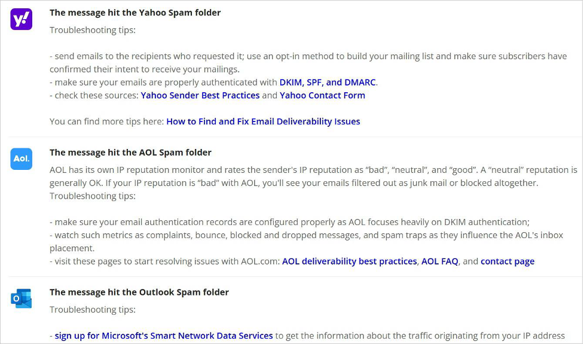Screen dimensions: 584x344
Task: Click Troubleshooting tips text under the Yahoo heading
Action: pos(93,30)
